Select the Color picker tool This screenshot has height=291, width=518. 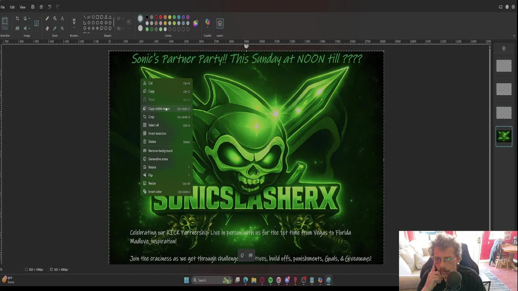pyautogui.click(x=55, y=28)
